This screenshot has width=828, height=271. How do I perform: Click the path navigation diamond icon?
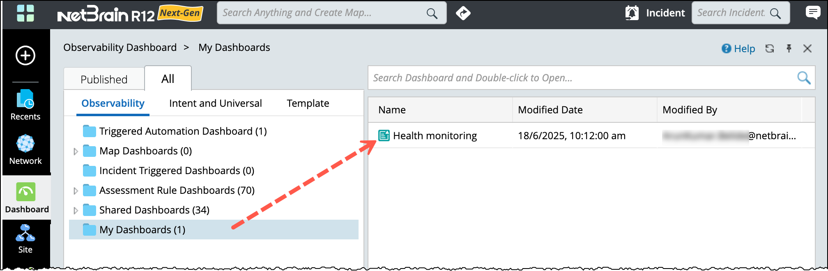pos(463,13)
